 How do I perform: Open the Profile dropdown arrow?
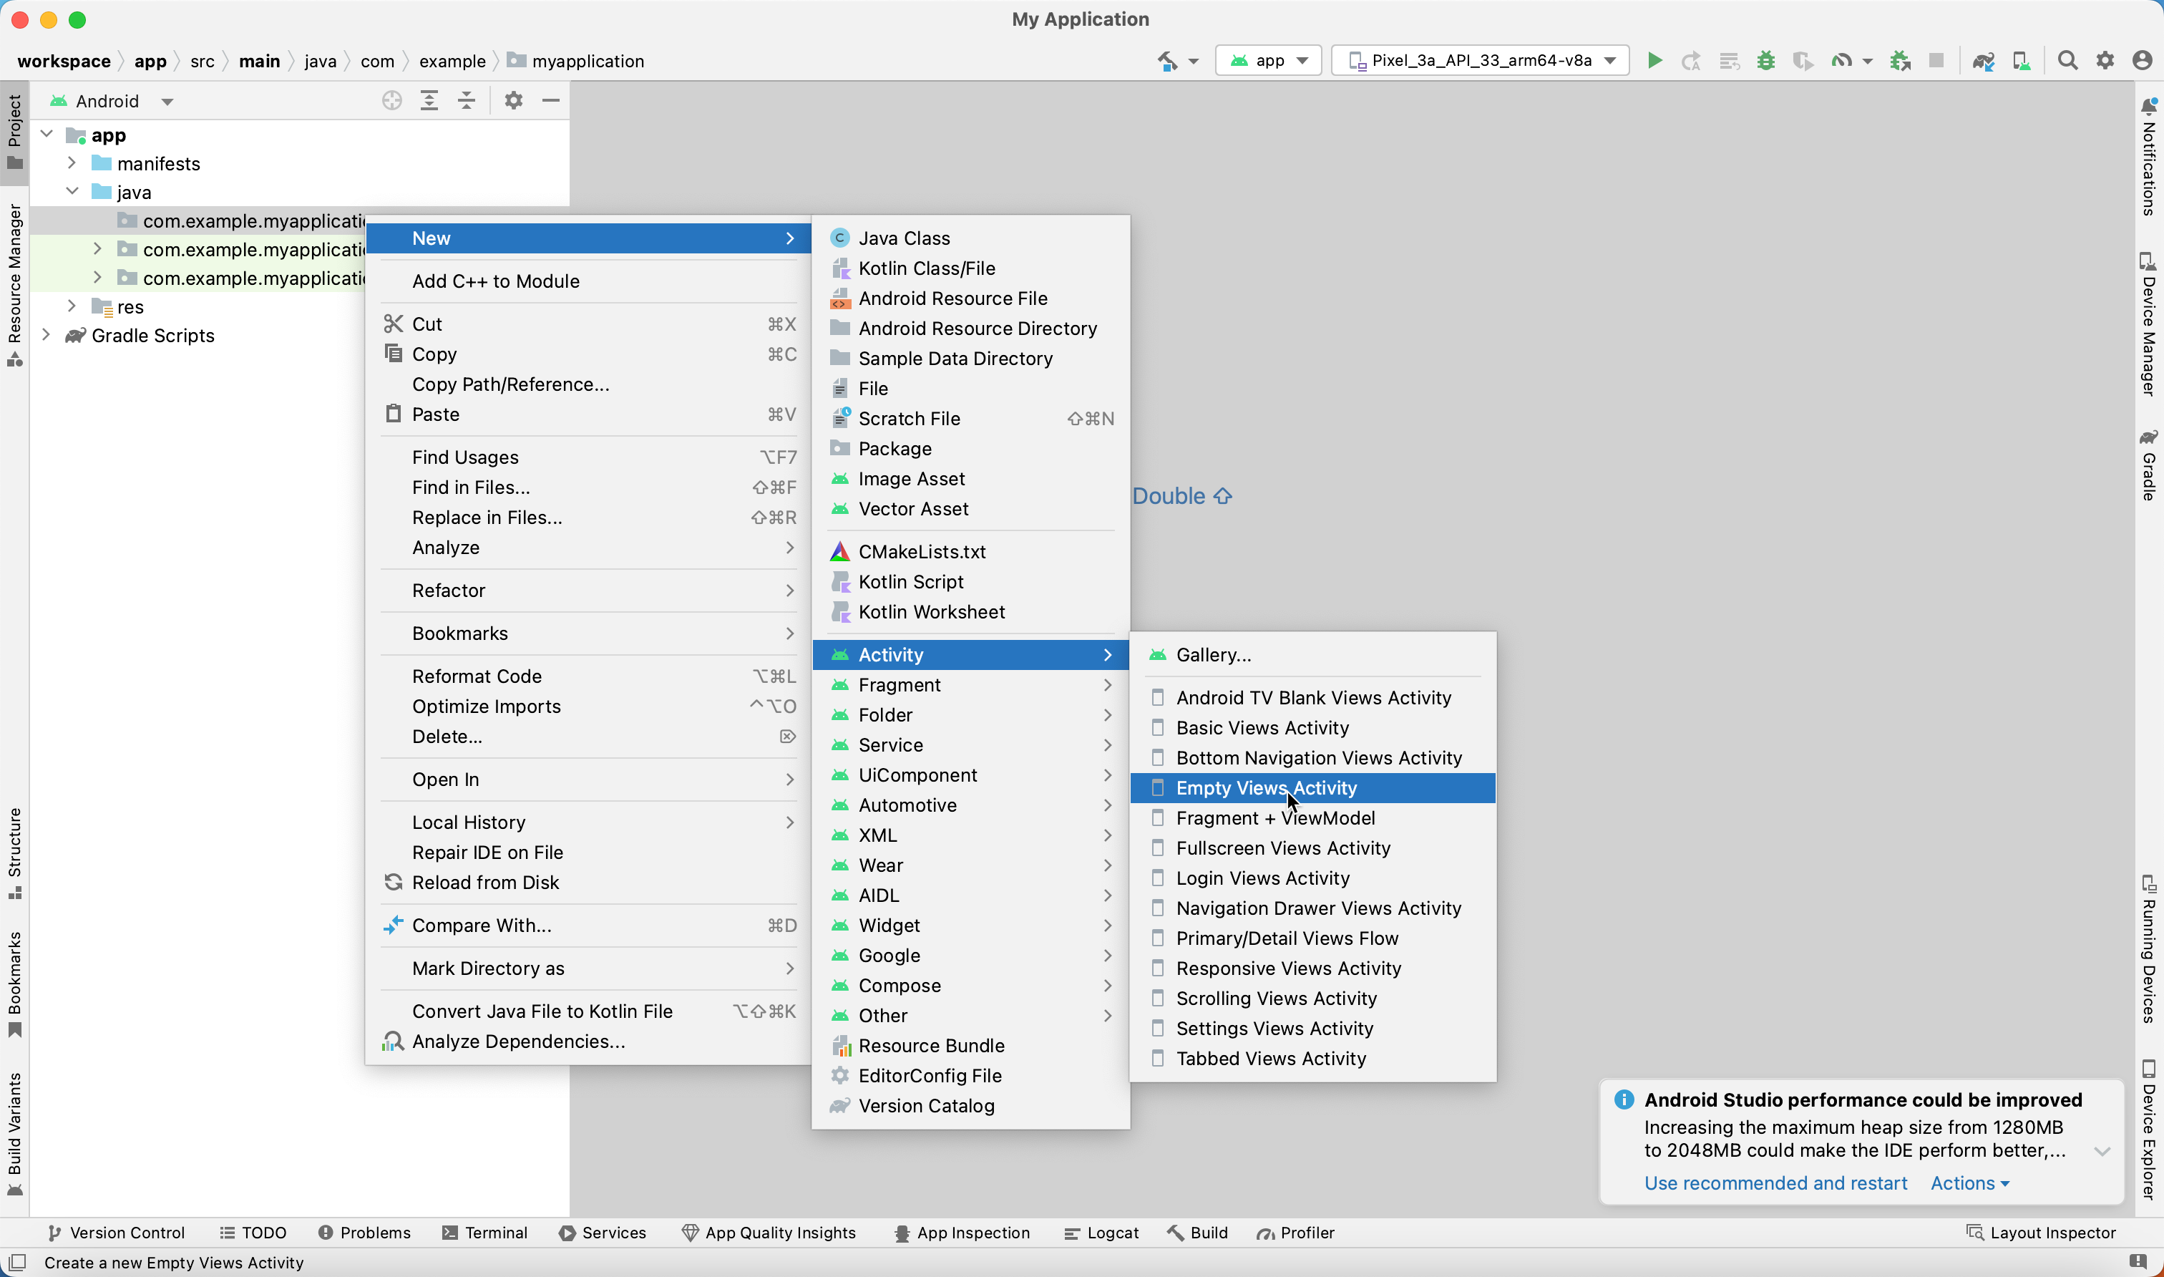click(x=1867, y=62)
